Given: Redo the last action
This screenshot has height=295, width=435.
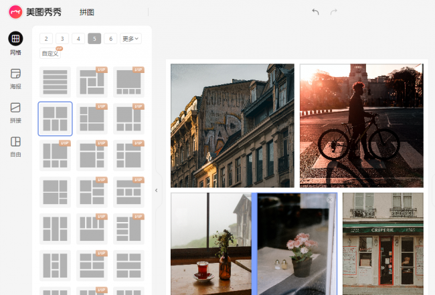Looking at the screenshot, I should [x=334, y=11].
